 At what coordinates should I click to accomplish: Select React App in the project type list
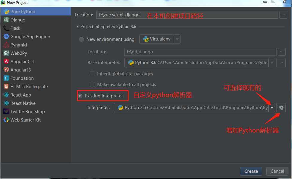[x=35, y=95]
